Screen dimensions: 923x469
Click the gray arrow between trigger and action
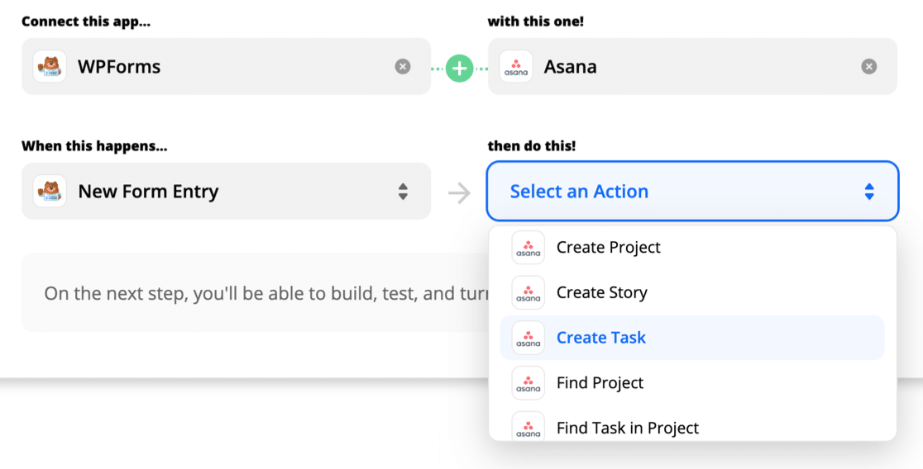point(459,192)
